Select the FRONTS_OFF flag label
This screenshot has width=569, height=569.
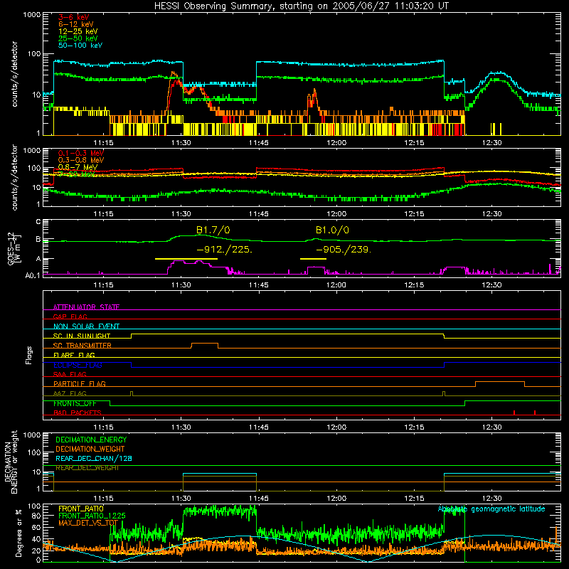pyautogui.click(x=75, y=403)
